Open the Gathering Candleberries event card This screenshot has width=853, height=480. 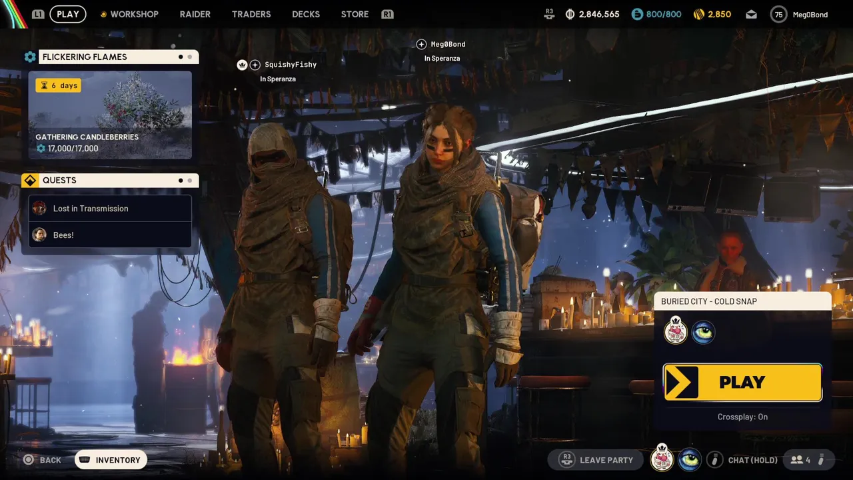110,115
